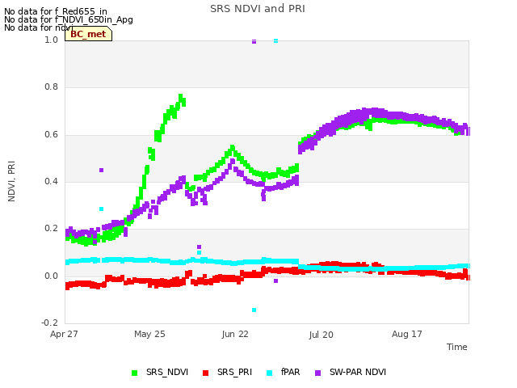Screen dimensions: 517x388
Task: Click the 'No data for f_NDVI_650in_Apg' message
Action: (x=69, y=19)
